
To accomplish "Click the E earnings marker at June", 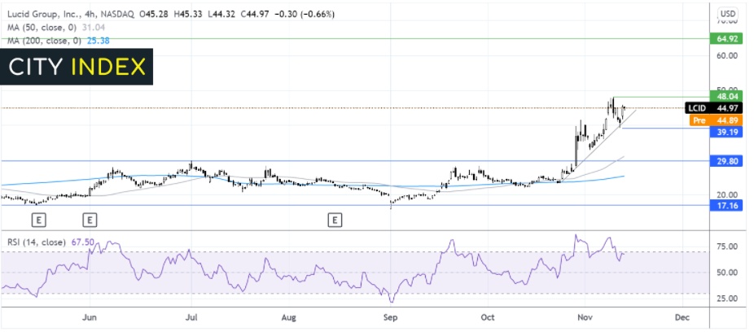I will 90,220.
